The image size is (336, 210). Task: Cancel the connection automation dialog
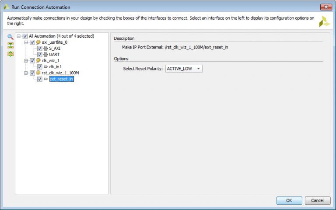click(317, 200)
